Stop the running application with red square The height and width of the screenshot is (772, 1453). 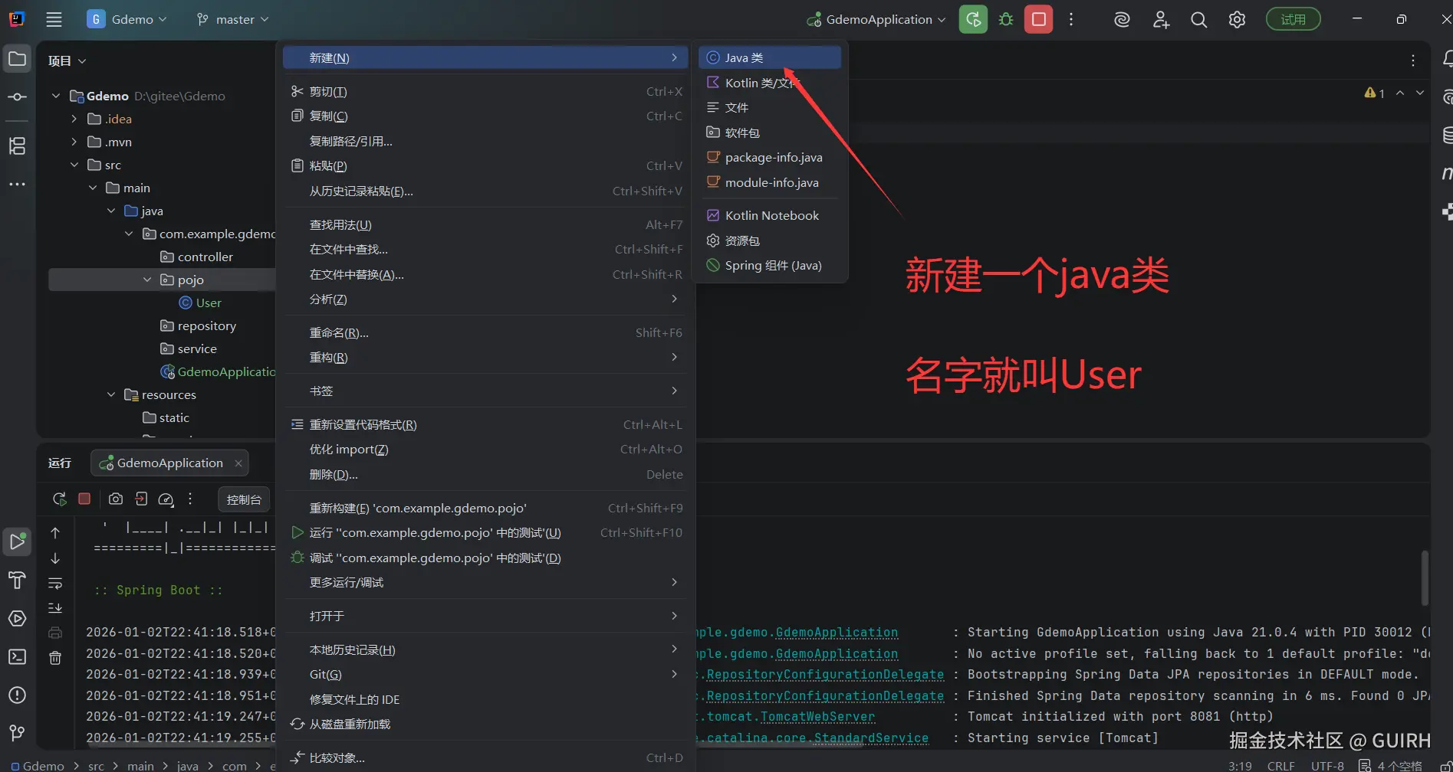(x=1039, y=20)
